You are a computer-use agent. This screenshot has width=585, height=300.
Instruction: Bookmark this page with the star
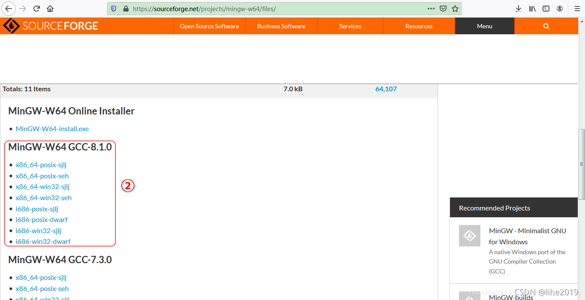[455, 9]
